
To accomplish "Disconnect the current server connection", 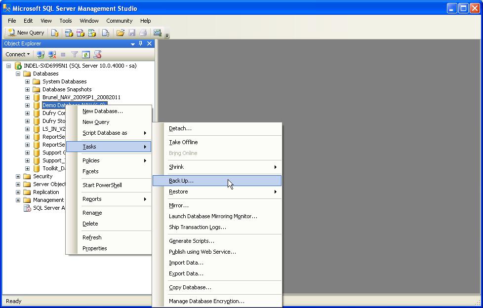I will [x=52, y=54].
